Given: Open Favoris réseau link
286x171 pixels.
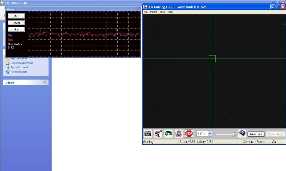Looking at the screenshot, I should (x=19, y=72).
